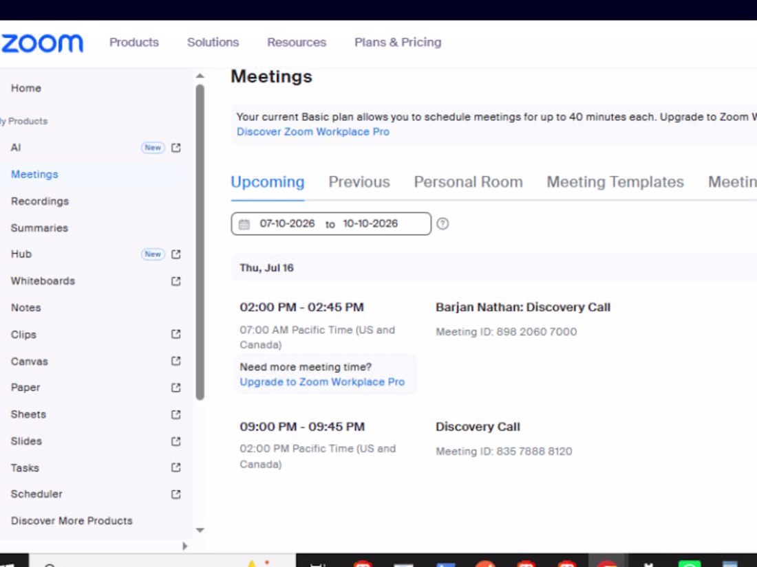Click sidebar scrollbar down arrow

tap(200, 531)
